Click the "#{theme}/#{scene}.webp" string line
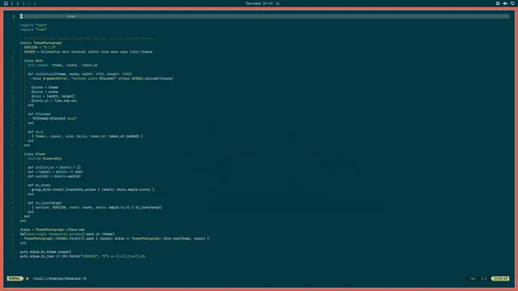The width and height of the screenshot is (518, 291). (54, 119)
